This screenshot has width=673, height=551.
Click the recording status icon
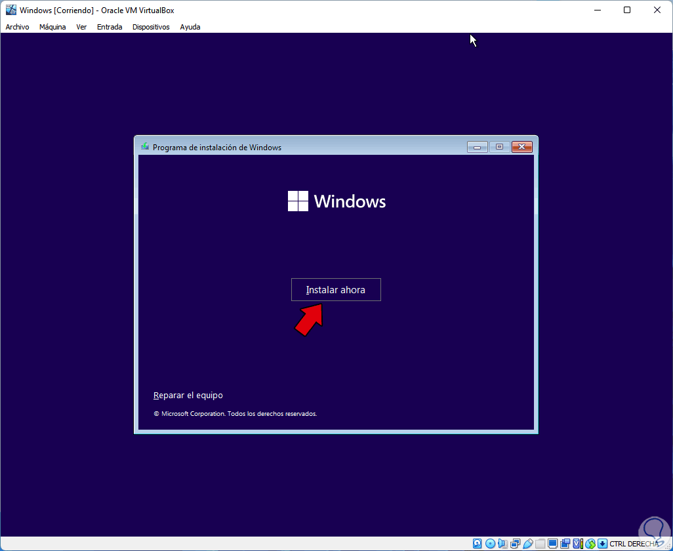coord(565,544)
